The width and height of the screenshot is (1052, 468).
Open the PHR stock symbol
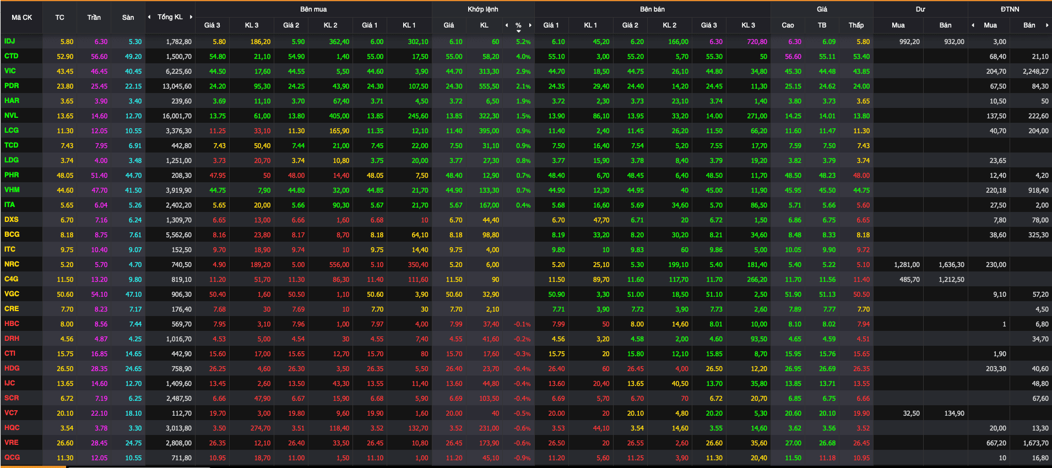coord(12,175)
